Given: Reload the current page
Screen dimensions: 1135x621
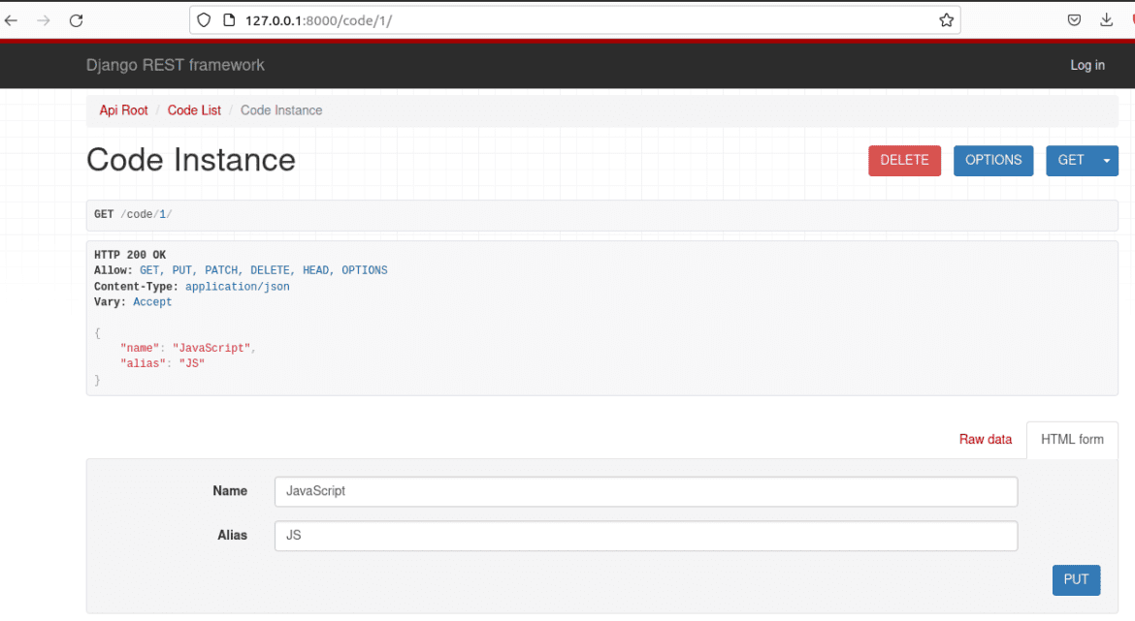Looking at the screenshot, I should click(x=76, y=19).
